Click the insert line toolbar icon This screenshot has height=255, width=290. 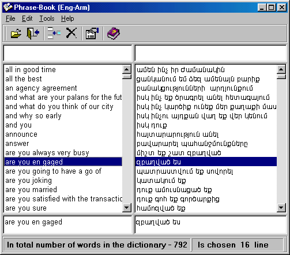tap(54, 33)
